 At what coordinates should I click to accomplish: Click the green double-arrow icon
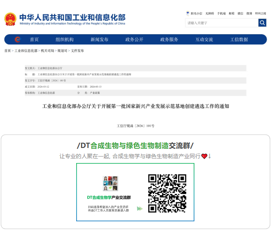tap(140, 208)
